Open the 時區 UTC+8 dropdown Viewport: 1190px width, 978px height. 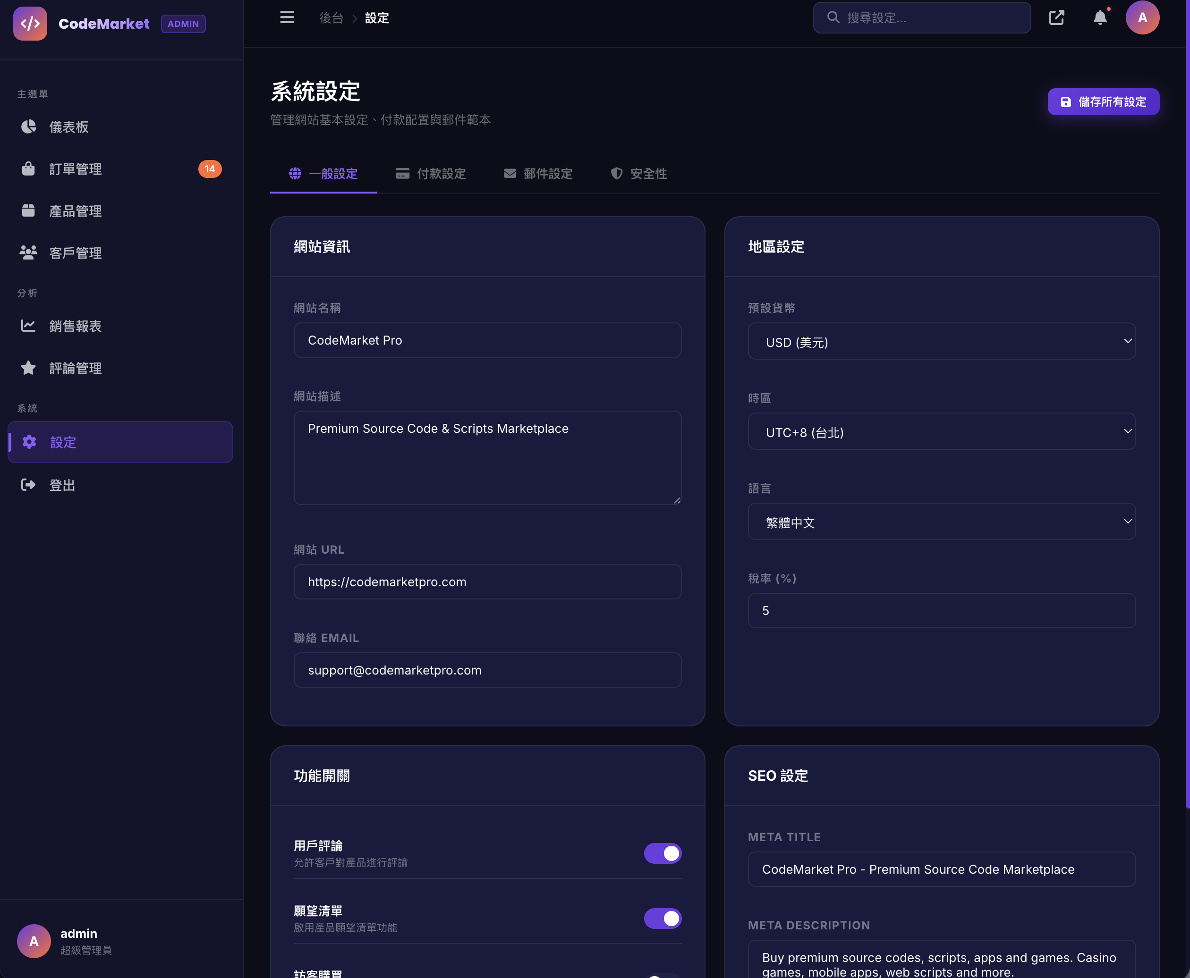point(941,431)
